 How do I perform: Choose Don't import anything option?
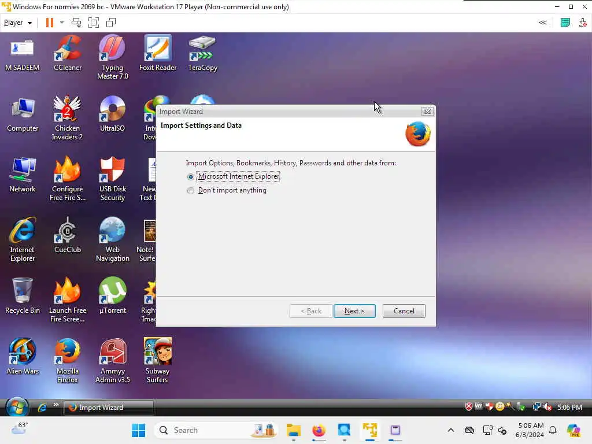(x=191, y=191)
